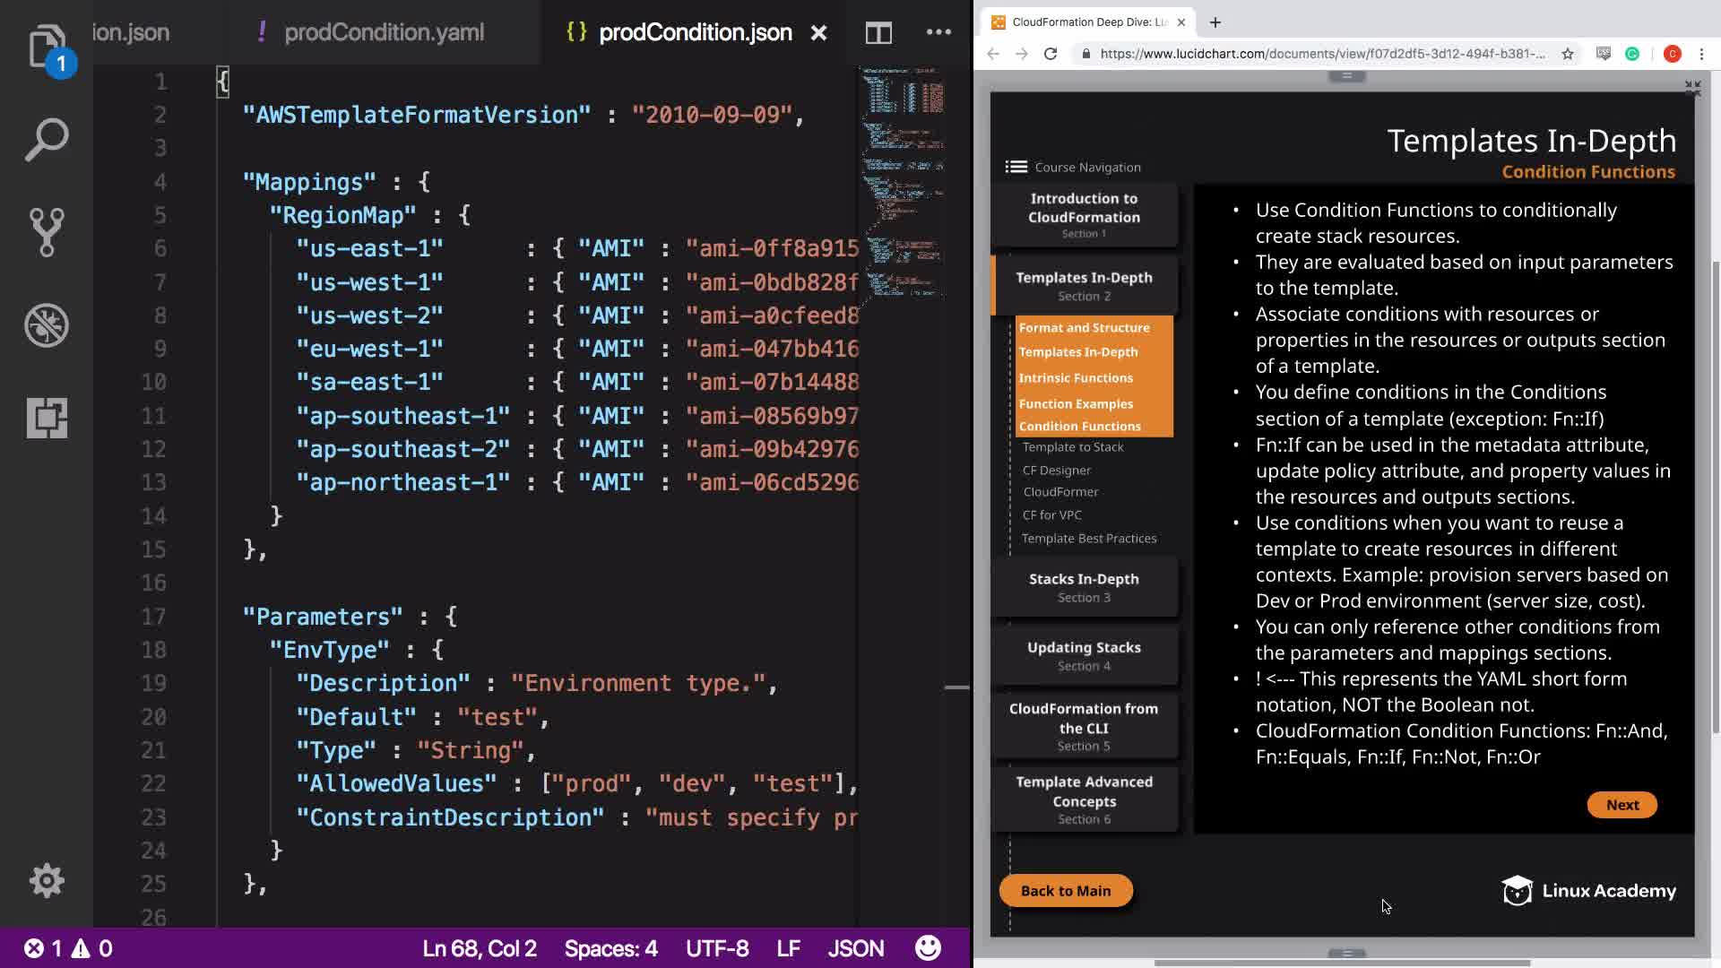Switch to the prodCondition.yaml tab

[x=384, y=32]
